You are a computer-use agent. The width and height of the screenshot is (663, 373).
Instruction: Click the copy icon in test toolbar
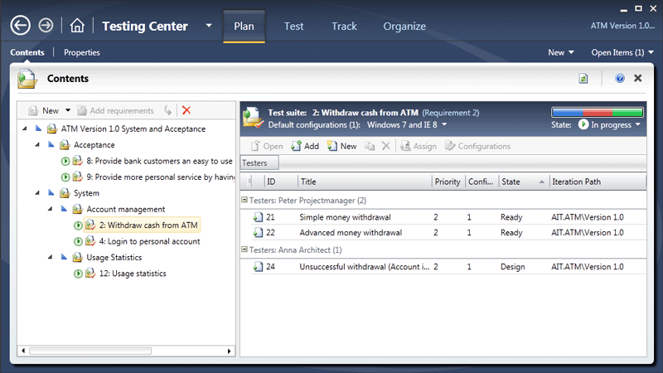coord(370,146)
